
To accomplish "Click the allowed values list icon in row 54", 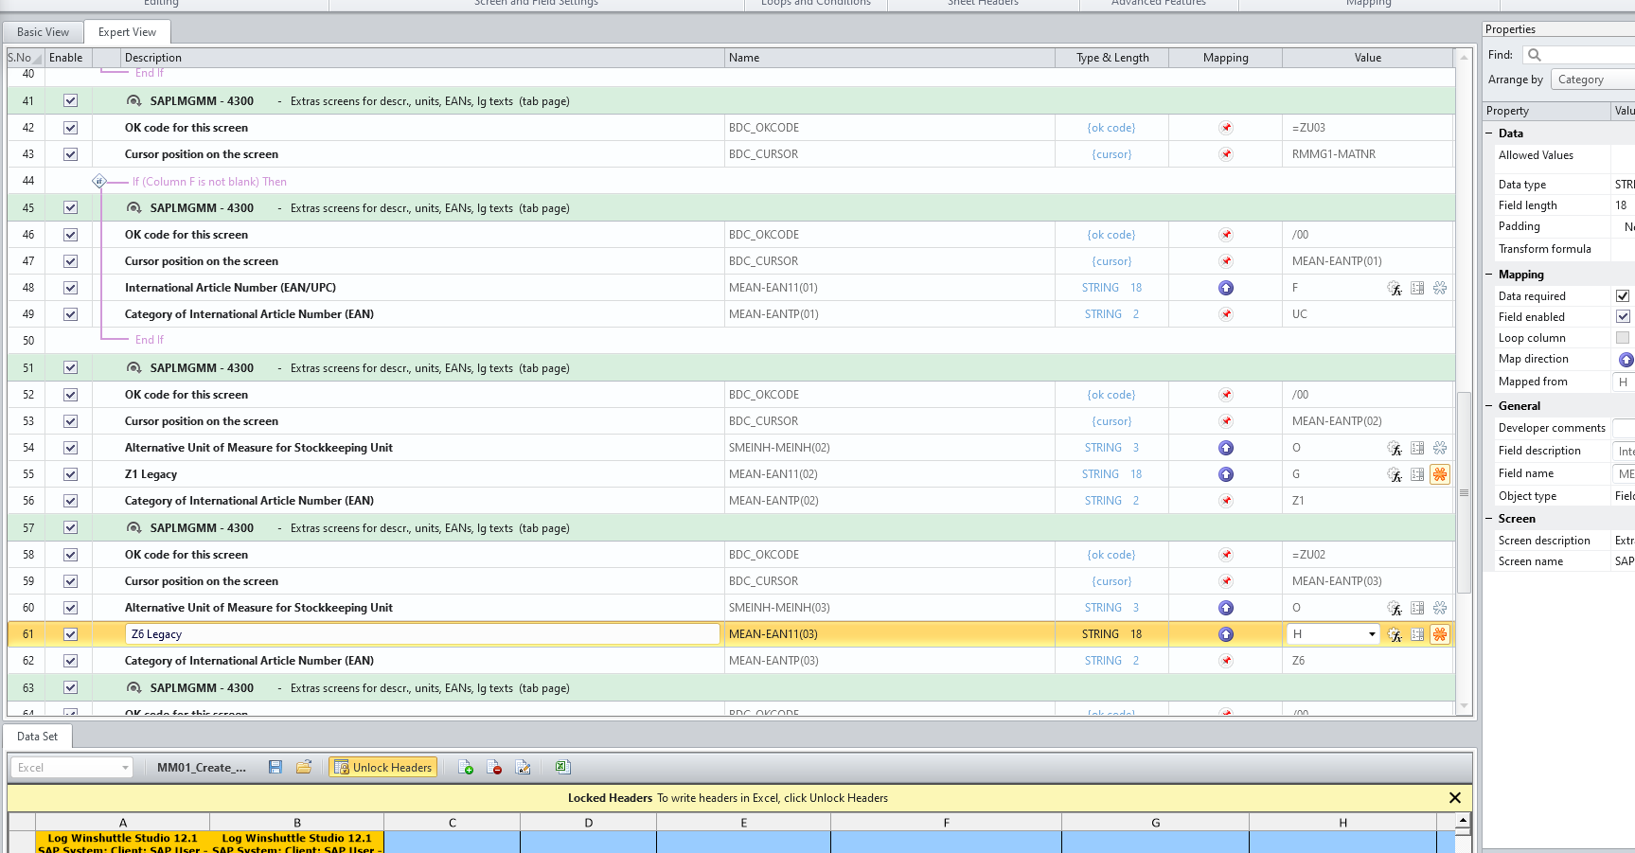I will [x=1417, y=448].
